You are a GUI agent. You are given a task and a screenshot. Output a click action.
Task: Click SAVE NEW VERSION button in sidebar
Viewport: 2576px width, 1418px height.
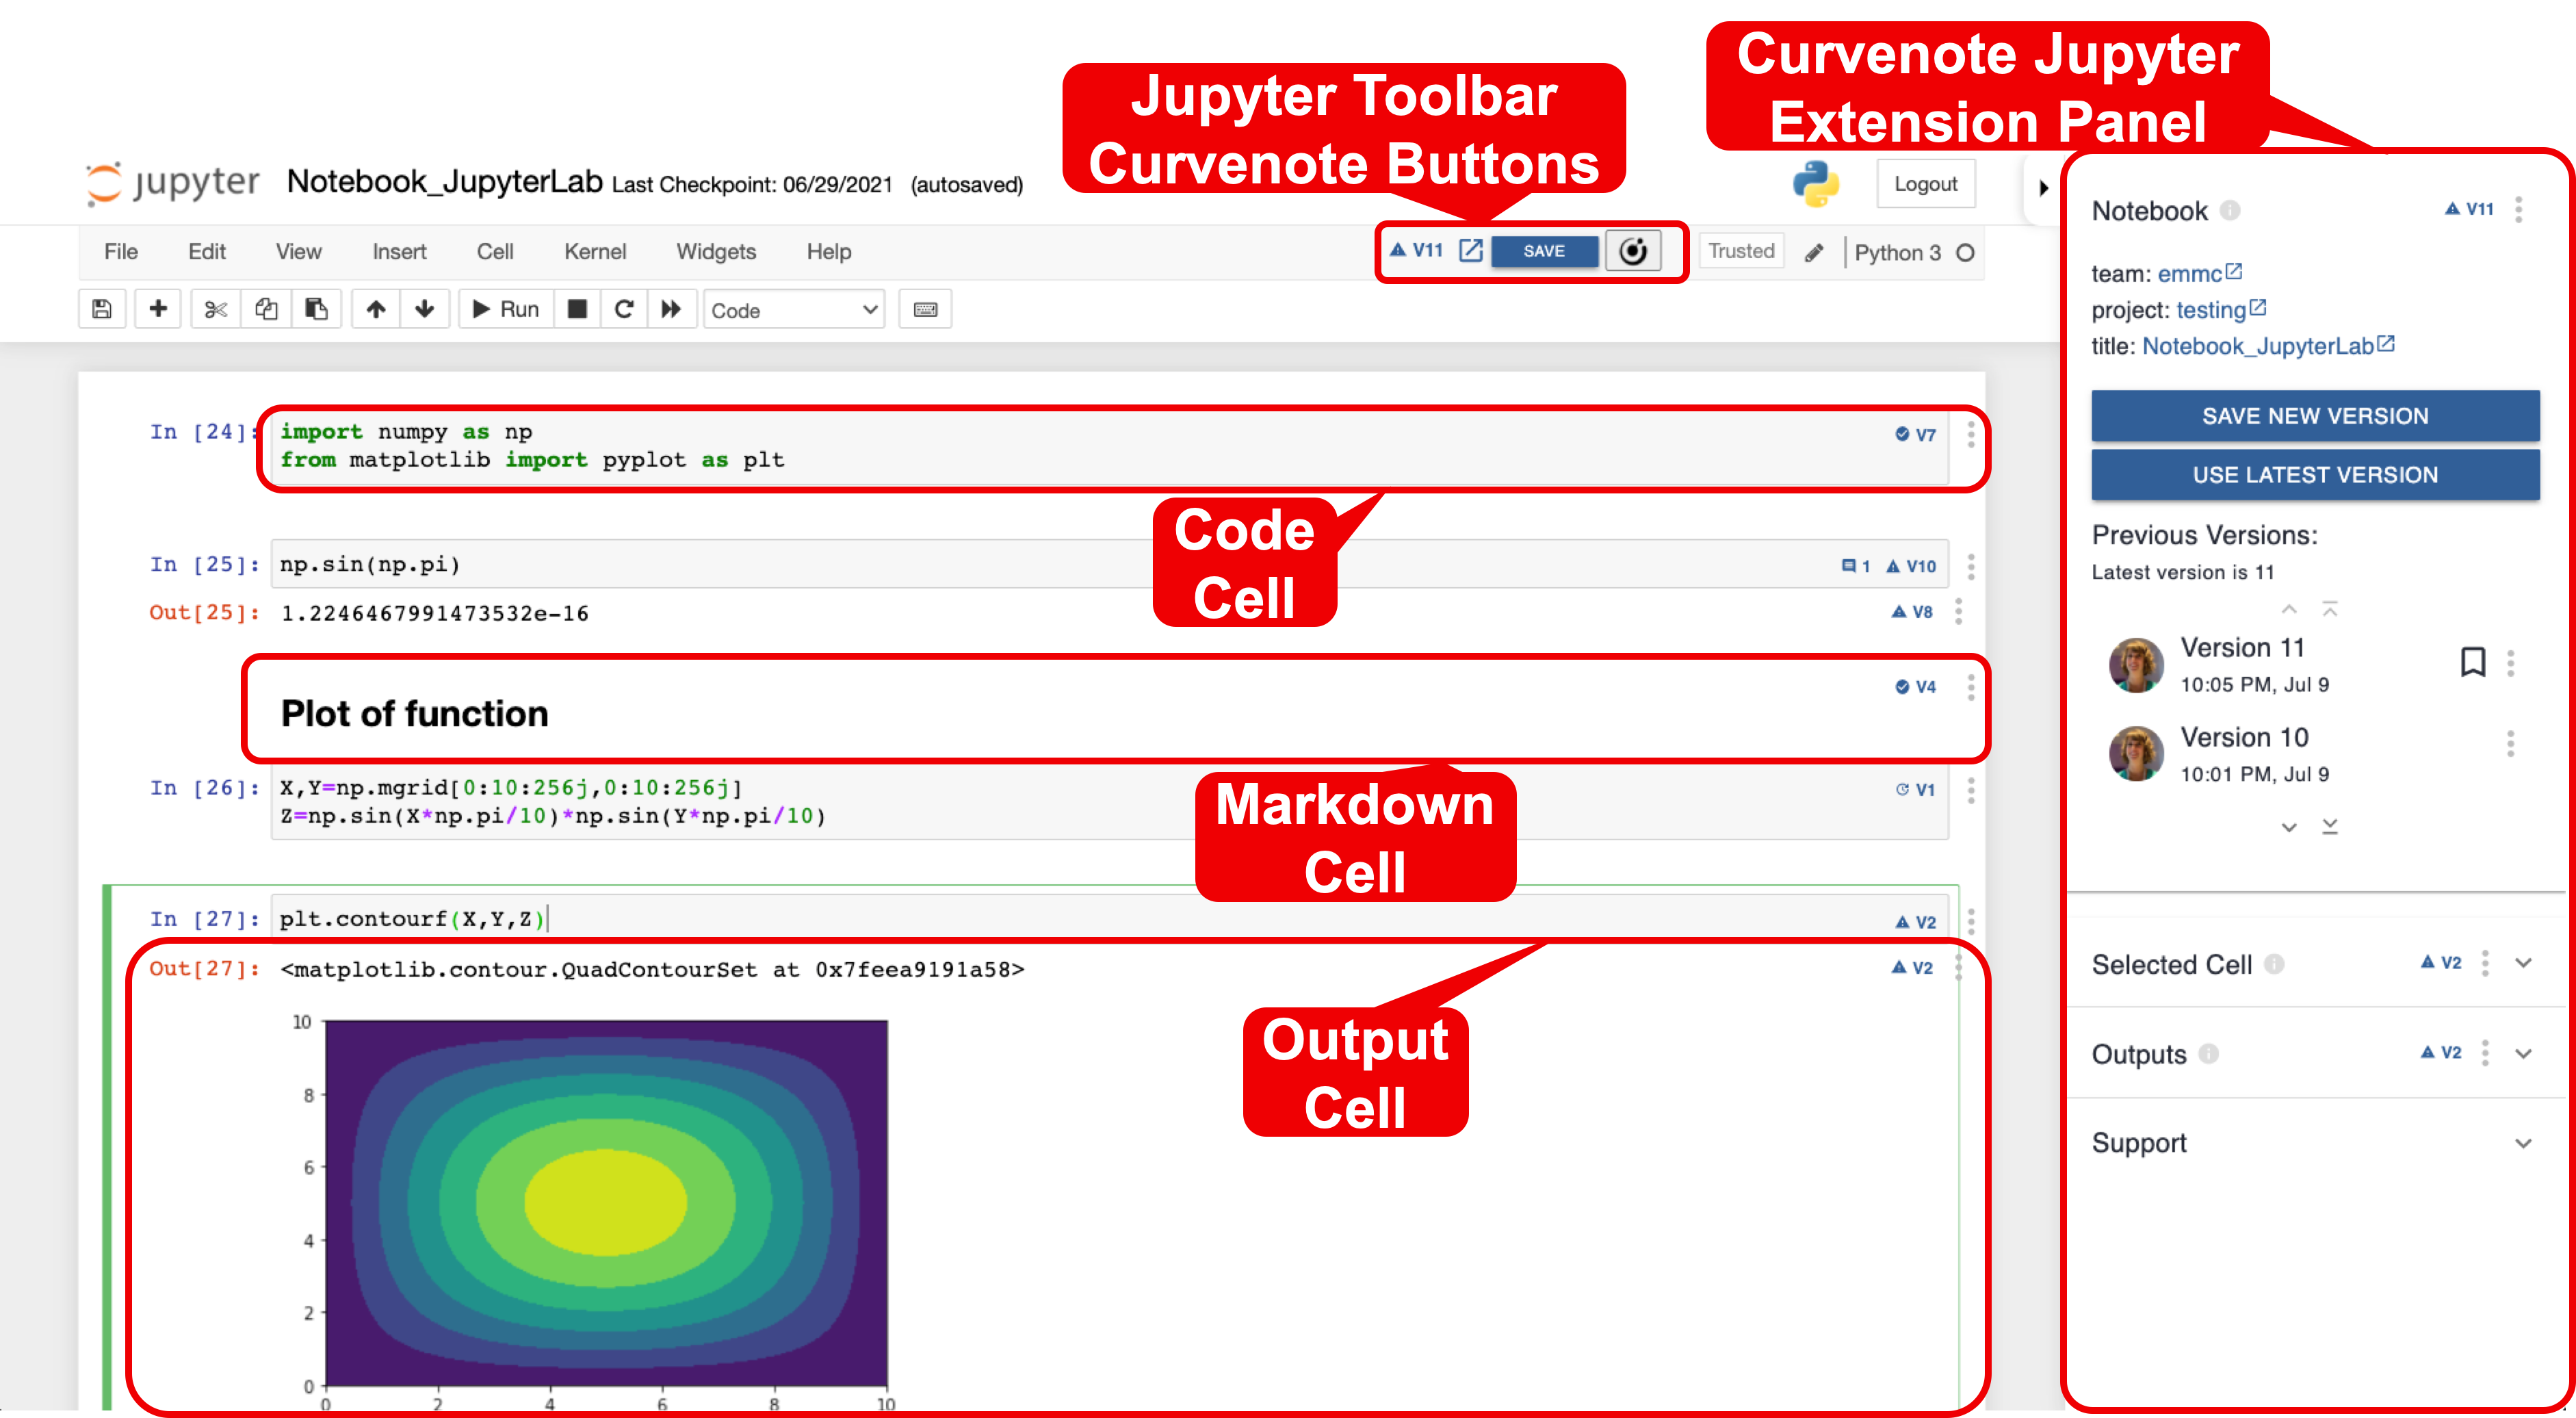click(x=2313, y=415)
